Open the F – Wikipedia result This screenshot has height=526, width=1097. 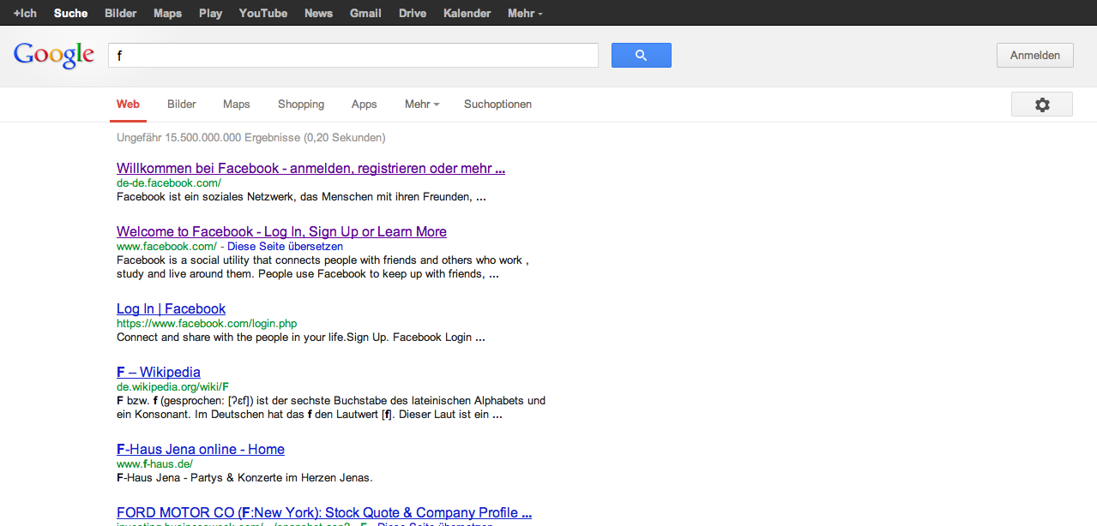coord(159,372)
